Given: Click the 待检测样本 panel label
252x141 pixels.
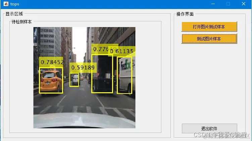Looking at the screenshot, I should point(22,22).
